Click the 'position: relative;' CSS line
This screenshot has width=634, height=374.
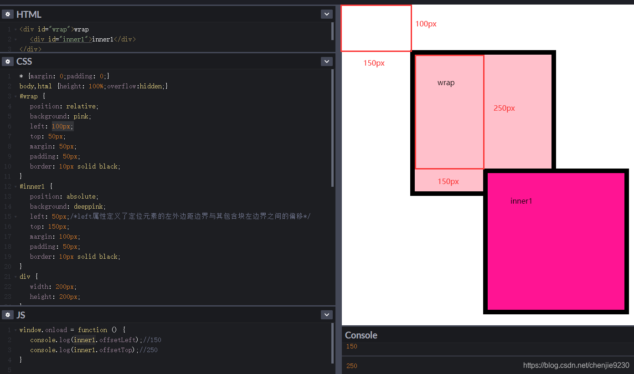click(64, 107)
